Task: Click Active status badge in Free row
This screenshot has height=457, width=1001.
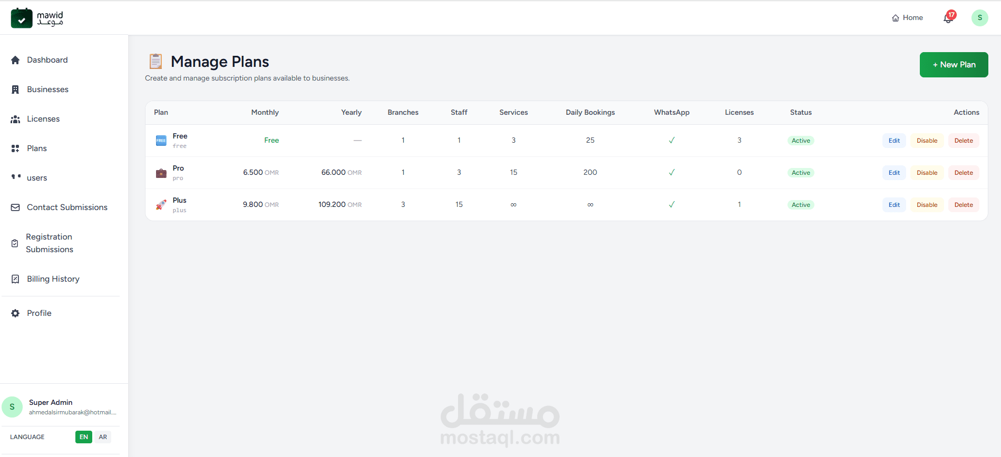Action: 801,141
